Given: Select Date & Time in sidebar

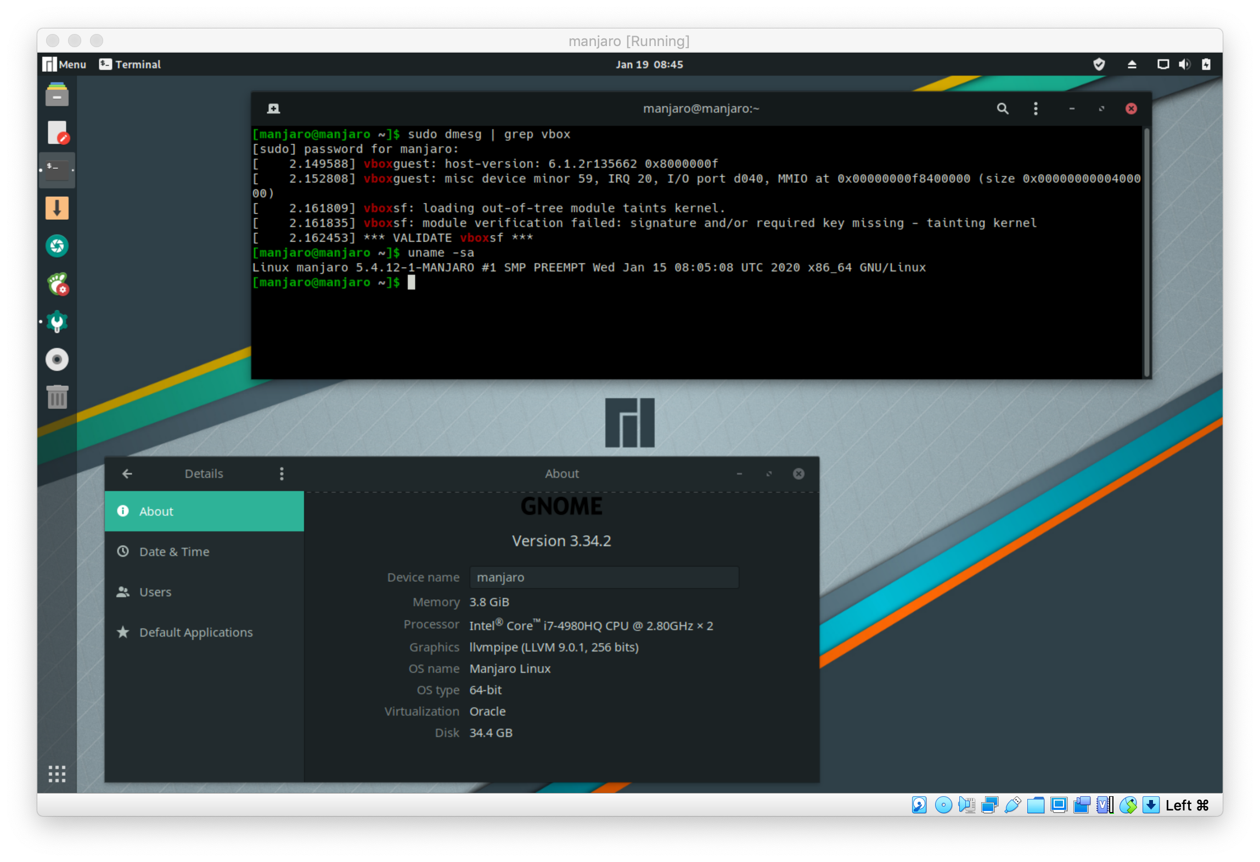Looking at the screenshot, I should click(x=204, y=552).
